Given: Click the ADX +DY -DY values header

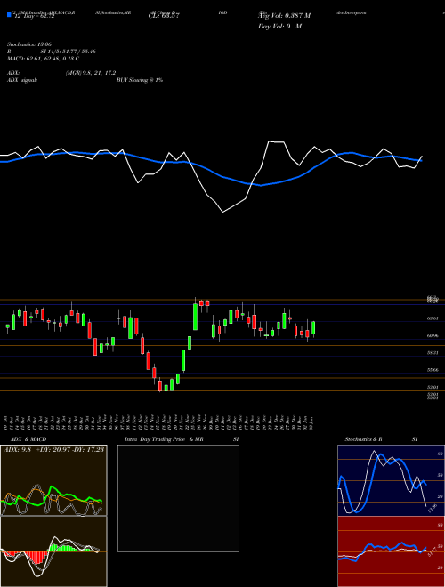Looking at the screenshot, I should pyautogui.click(x=53, y=449).
